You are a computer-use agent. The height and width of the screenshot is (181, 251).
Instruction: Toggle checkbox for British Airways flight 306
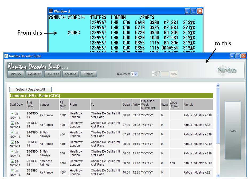point(12,152)
